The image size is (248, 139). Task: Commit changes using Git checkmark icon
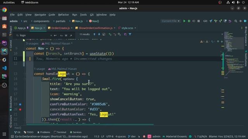click(x=215, y=21)
